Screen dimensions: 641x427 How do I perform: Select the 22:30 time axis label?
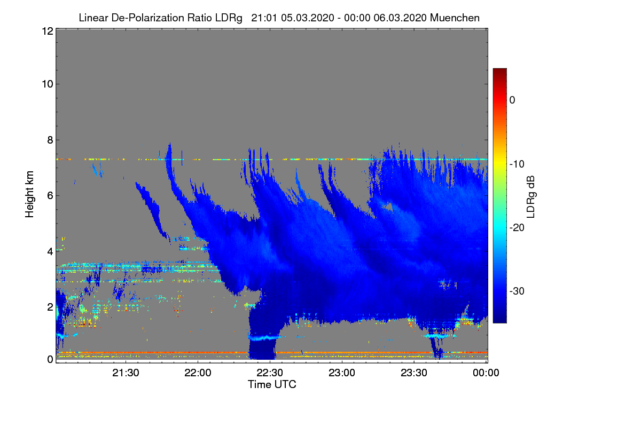[270, 373]
